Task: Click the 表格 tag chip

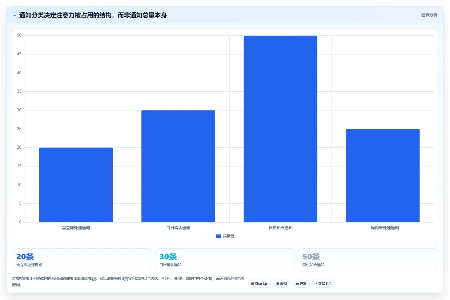Action: point(282,283)
